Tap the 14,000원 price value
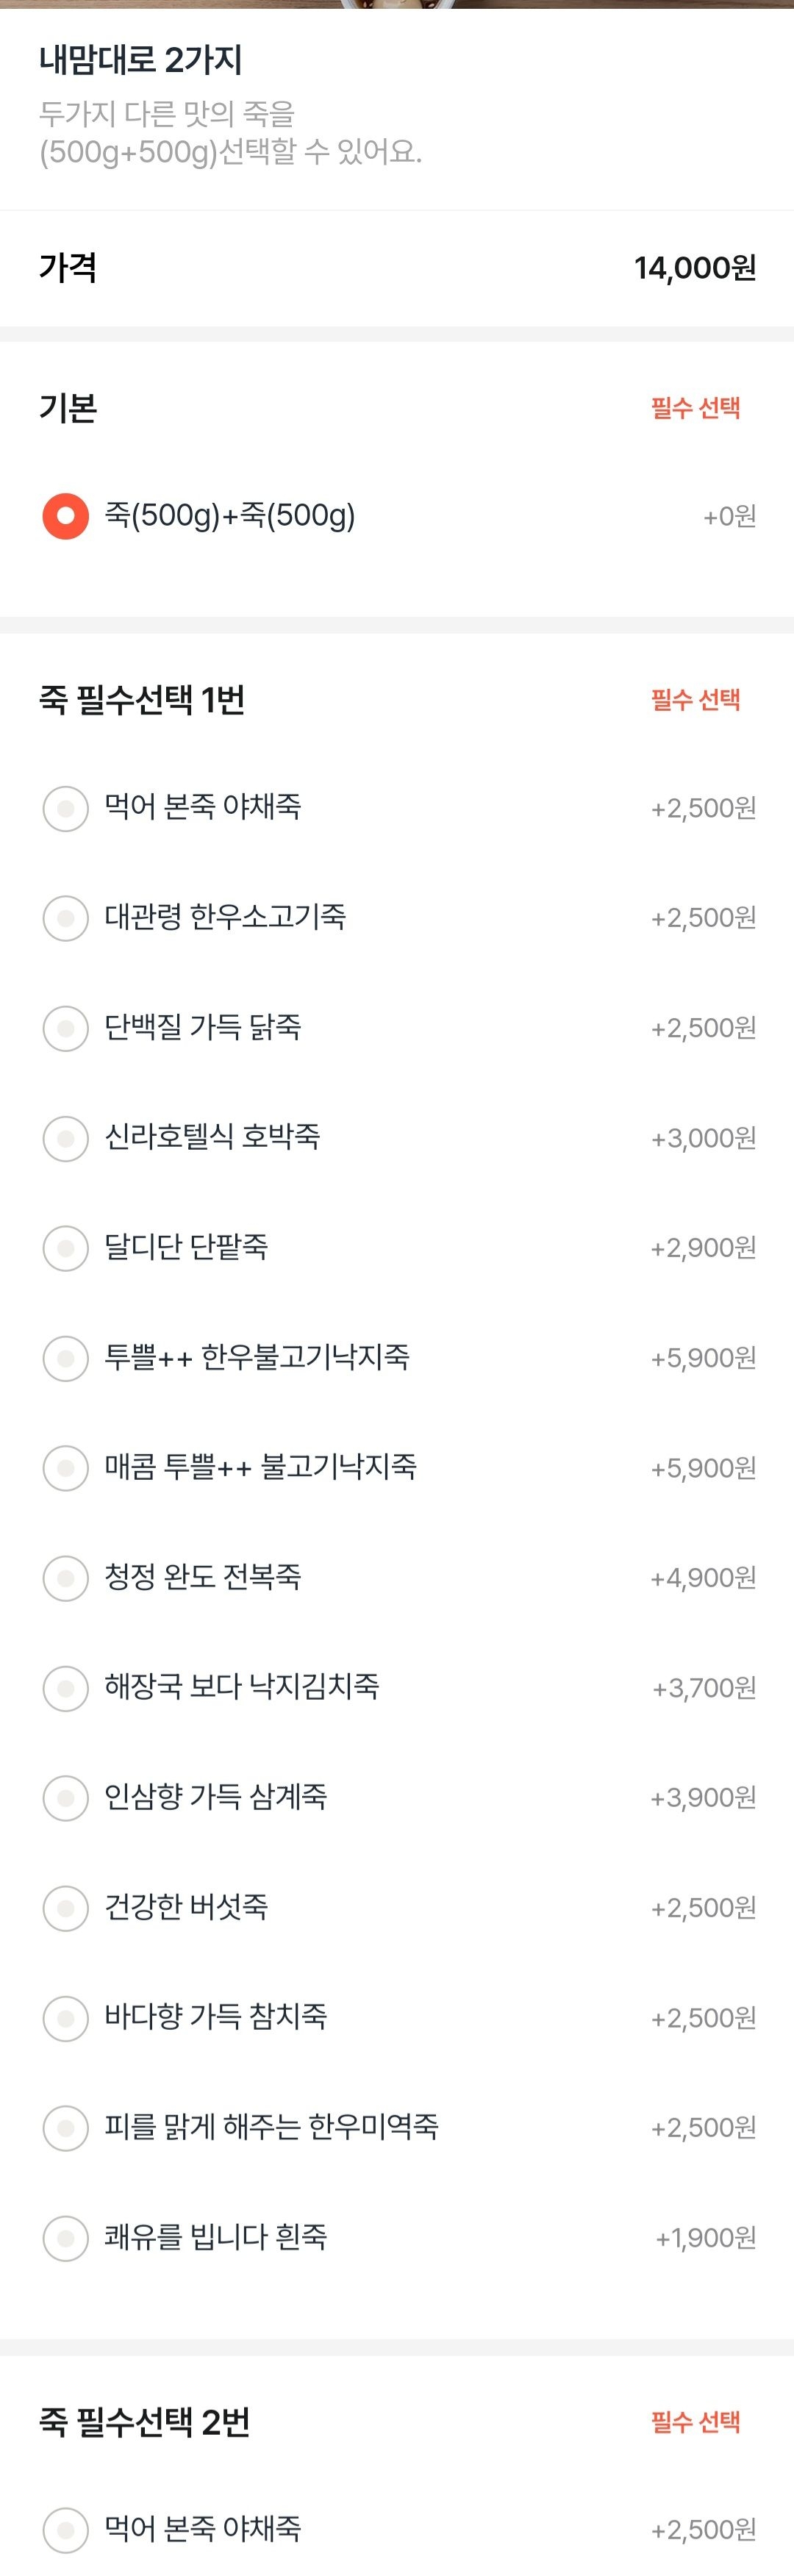794x2576 pixels. coord(695,268)
